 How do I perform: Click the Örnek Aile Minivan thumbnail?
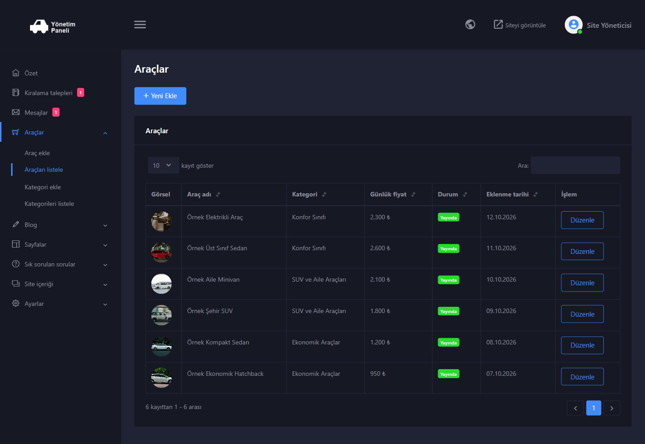pyautogui.click(x=161, y=284)
